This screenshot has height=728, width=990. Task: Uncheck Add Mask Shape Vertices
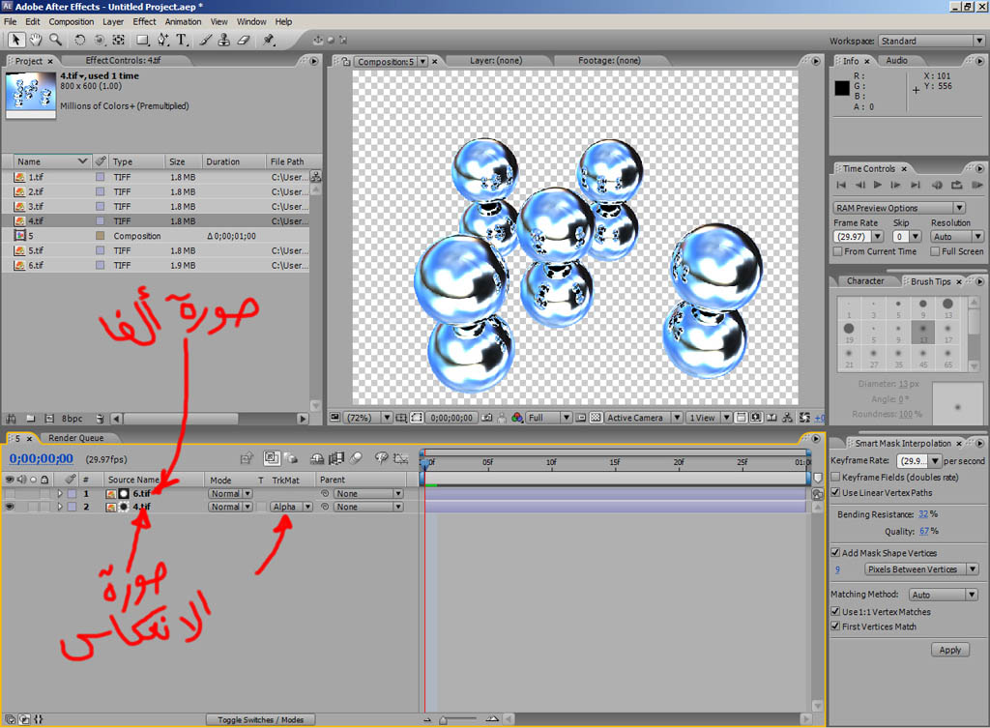pos(835,552)
